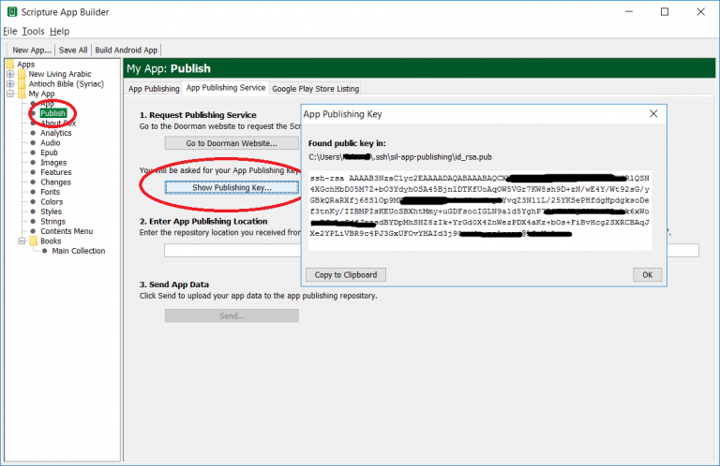720x466 pixels.
Task: Open Fonts settings page
Action: (x=50, y=192)
